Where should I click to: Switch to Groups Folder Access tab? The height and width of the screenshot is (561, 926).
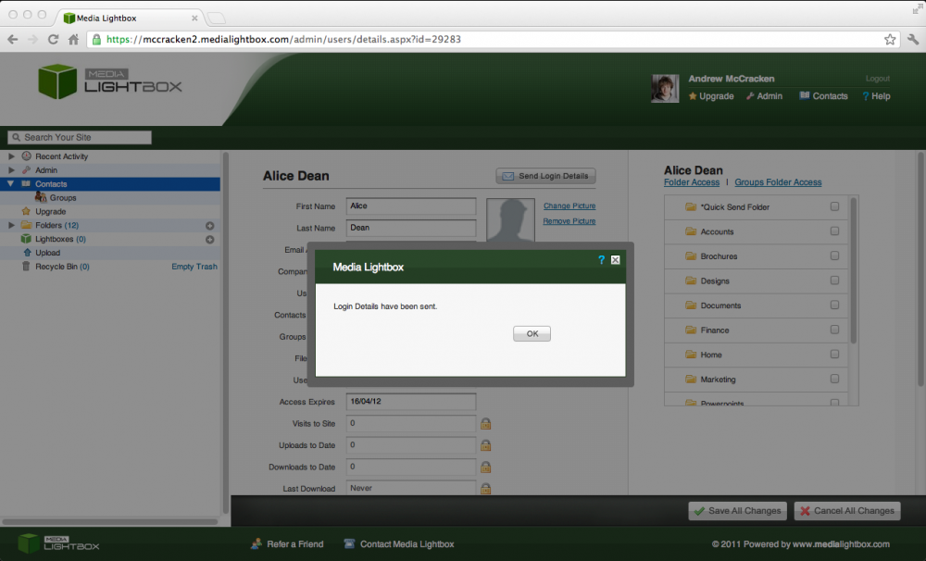pos(778,182)
